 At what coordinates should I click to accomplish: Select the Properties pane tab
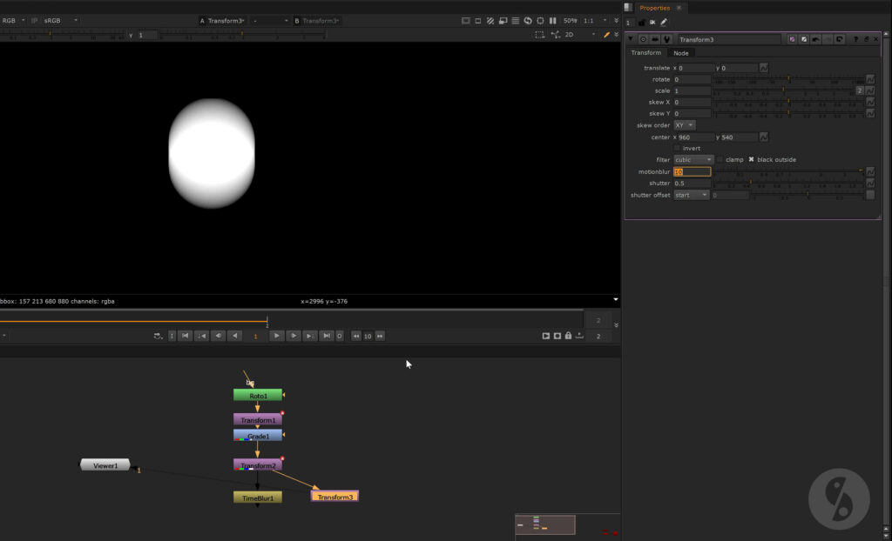(x=655, y=8)
